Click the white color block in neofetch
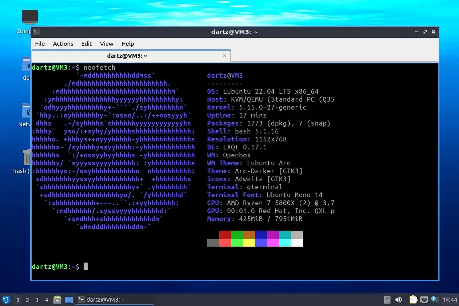 pyautogui.click(x=297, y=243)
